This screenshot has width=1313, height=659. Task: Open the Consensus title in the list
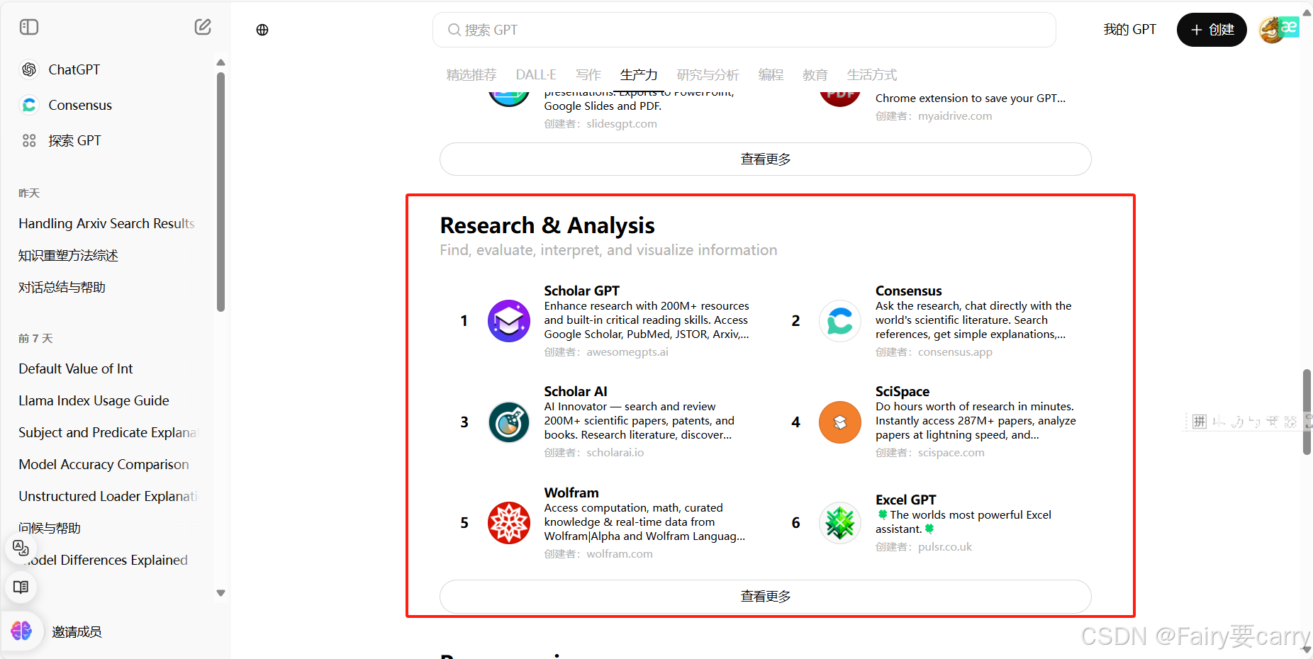[x=908, y=291]
